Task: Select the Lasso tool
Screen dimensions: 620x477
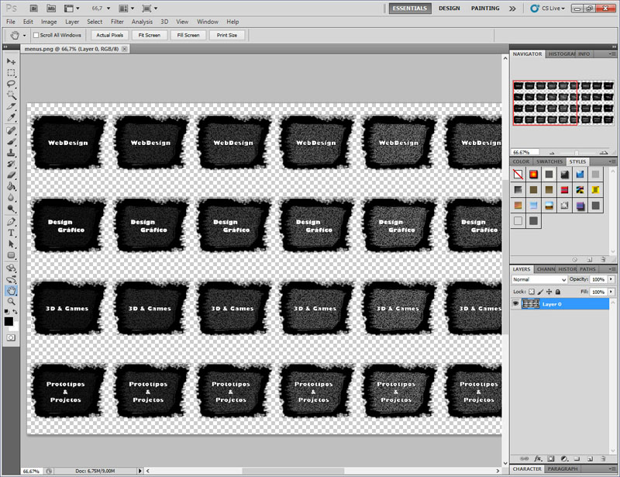Action: [x=11, y=83]
